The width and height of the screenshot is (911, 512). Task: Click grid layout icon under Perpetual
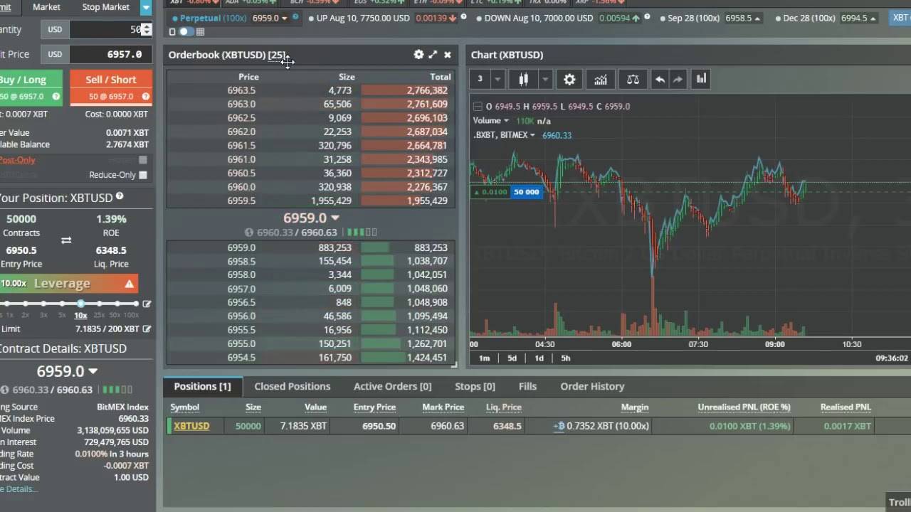200,31
